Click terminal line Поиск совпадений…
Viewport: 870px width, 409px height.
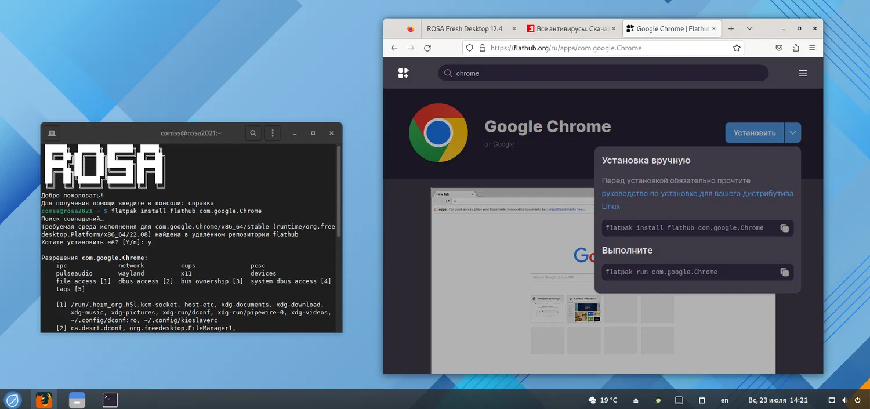[72, 219]
